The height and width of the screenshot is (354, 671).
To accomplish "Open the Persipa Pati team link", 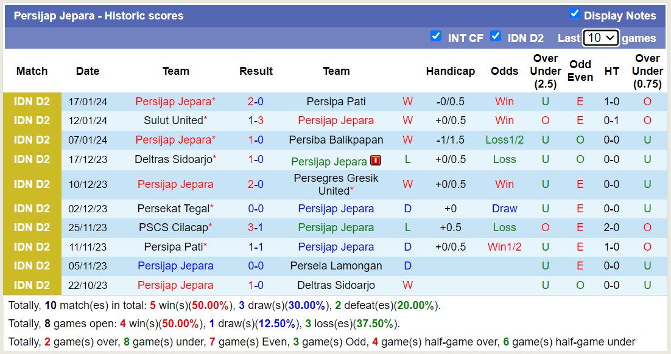I will point(337,101).
